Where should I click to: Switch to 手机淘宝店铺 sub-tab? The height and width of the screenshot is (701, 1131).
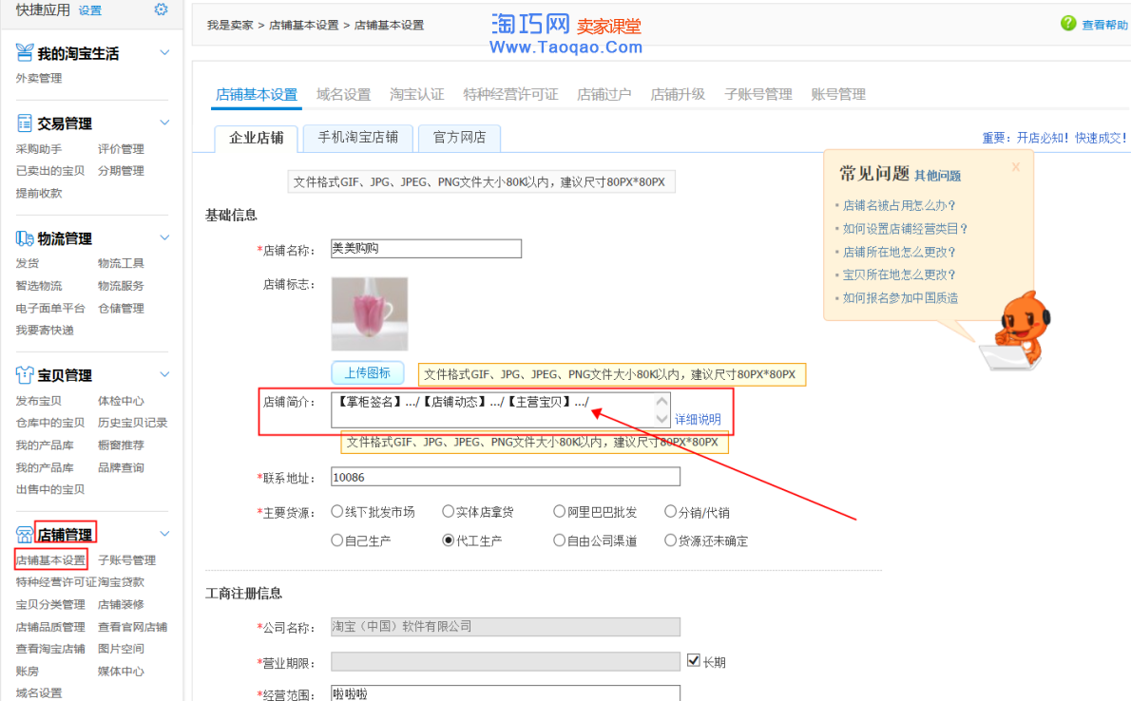coord(358,137)
